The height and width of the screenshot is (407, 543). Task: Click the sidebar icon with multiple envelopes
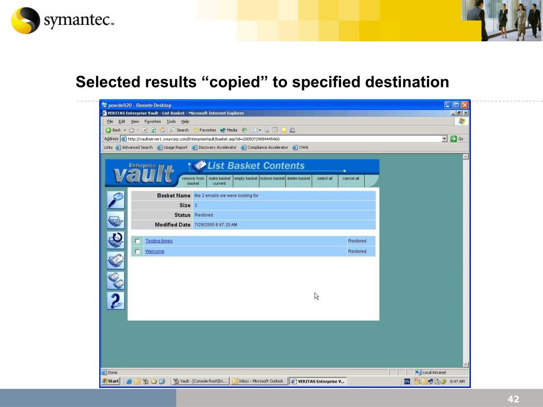116,280
